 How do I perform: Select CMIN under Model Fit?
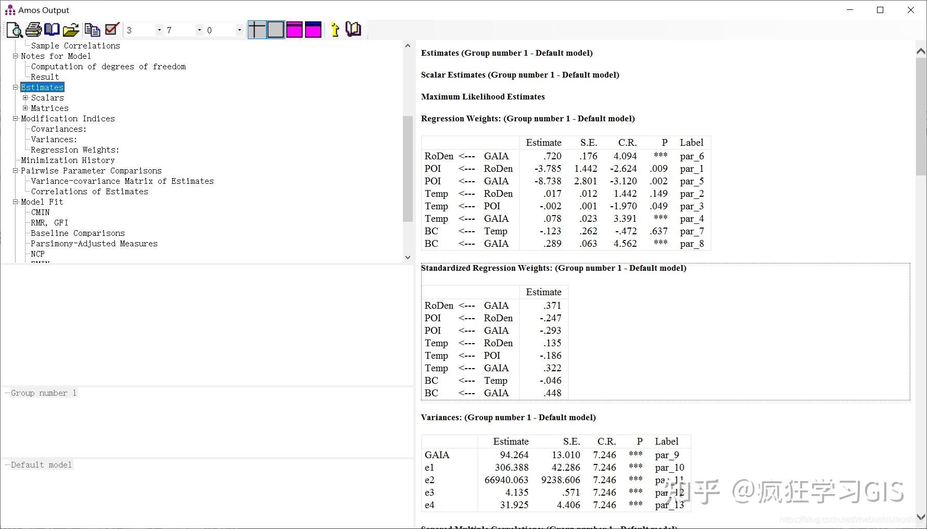[x=40, y=212]
